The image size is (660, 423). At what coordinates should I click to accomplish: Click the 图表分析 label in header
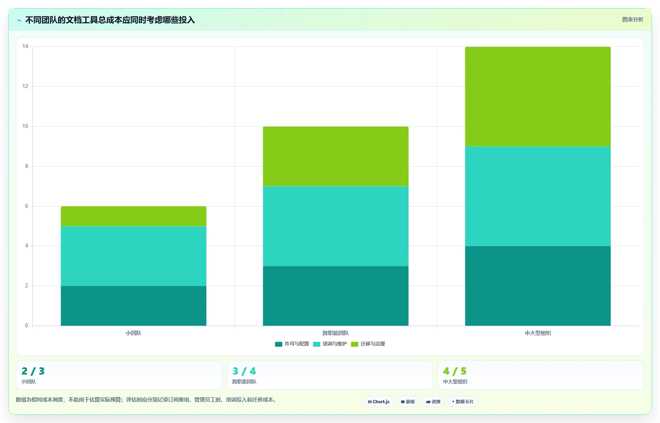pos(633,19)
